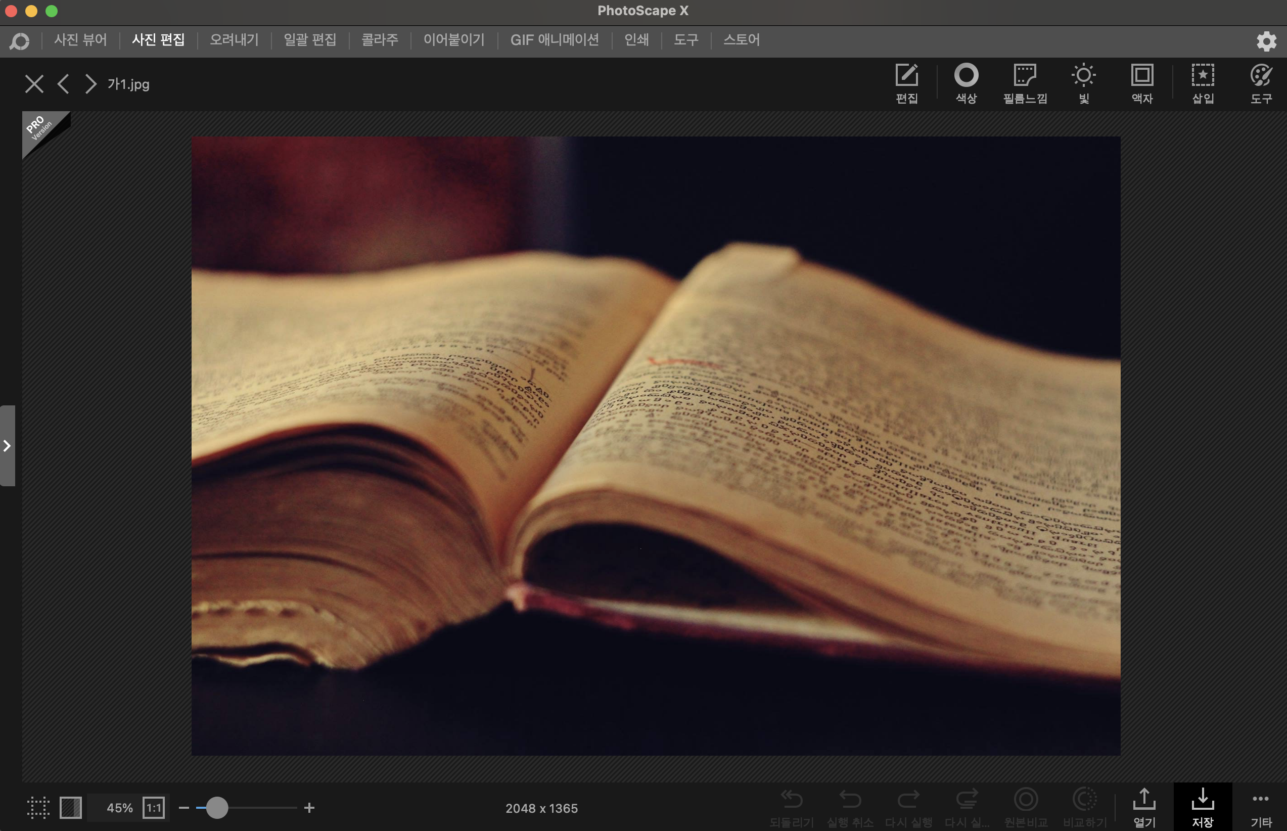Click the 저장 (Save) download icon
This screenshot has width=1287, height=831.
(x=1202, y=806)
